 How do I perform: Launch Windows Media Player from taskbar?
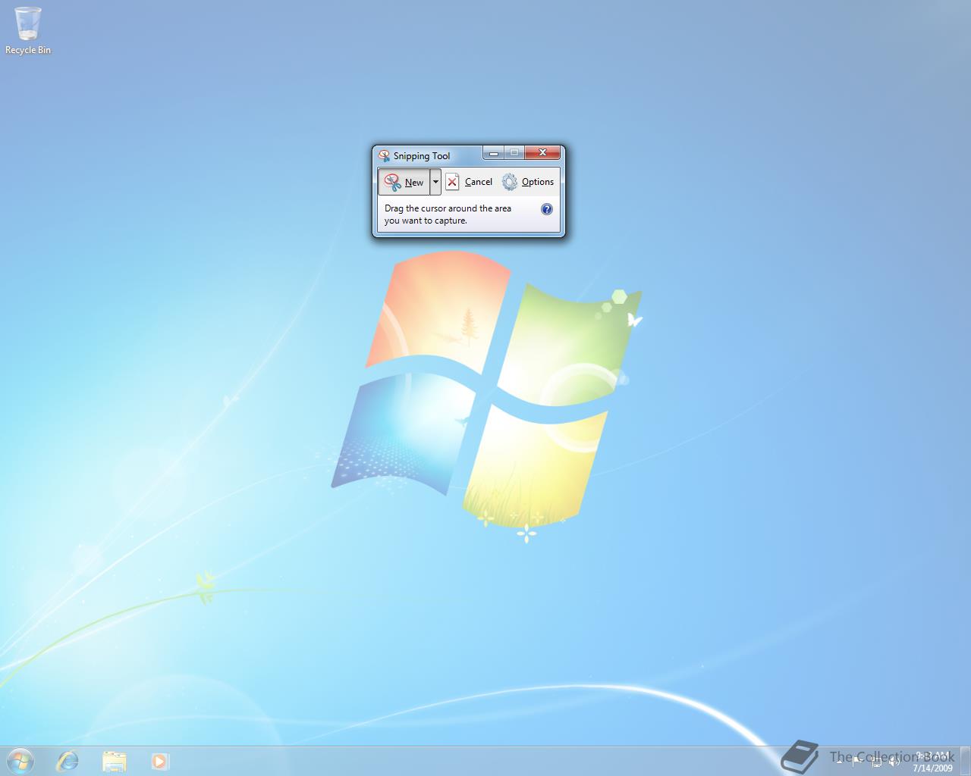click(159, 761)
